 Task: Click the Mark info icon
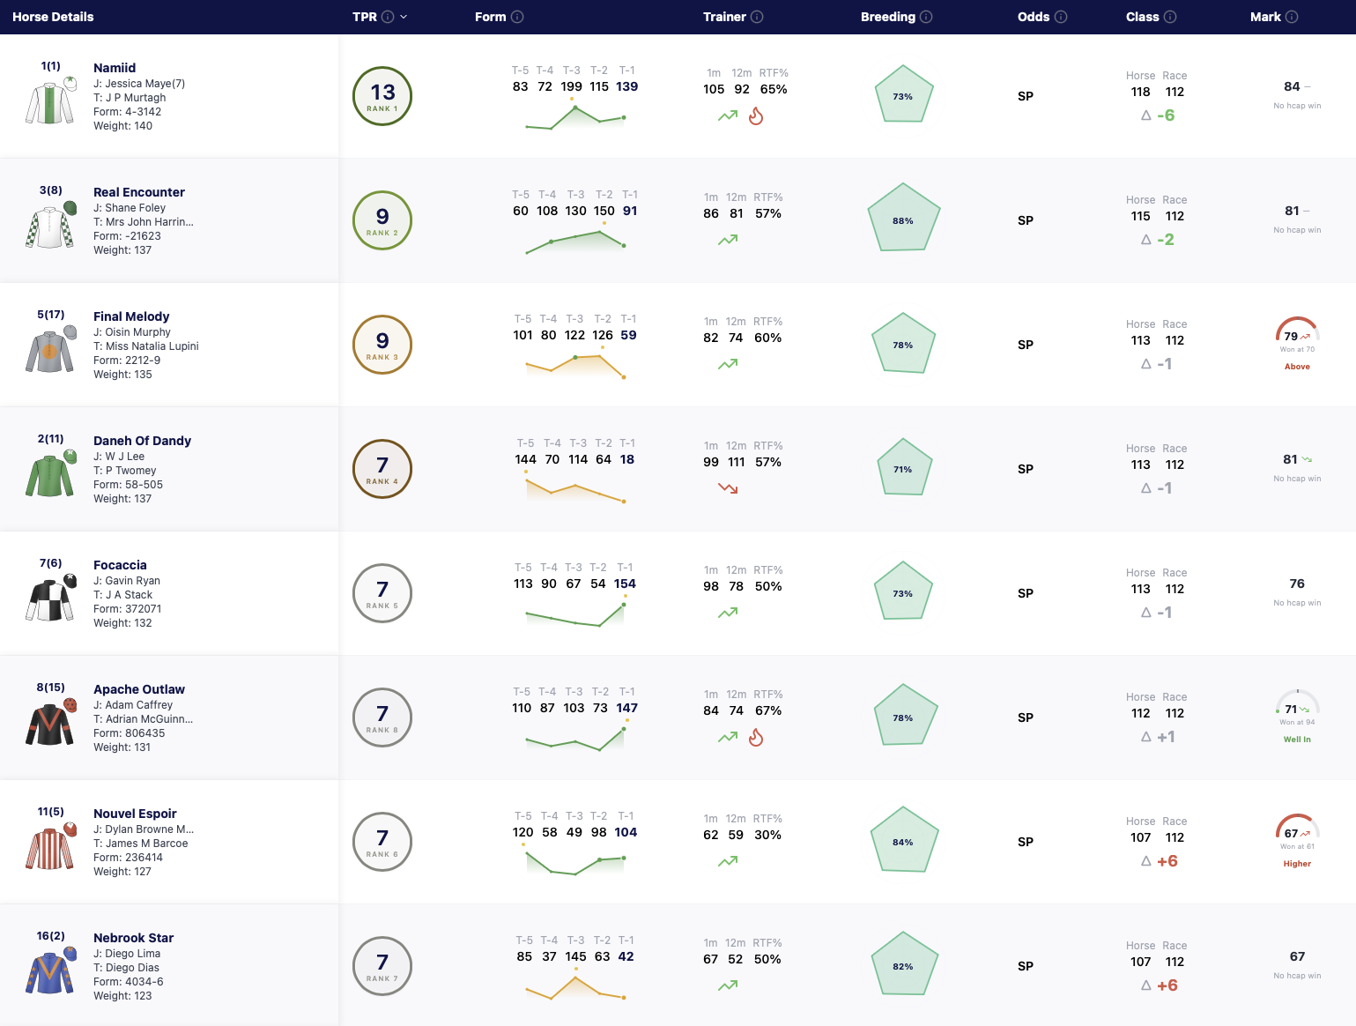[x=1292, y=17]
